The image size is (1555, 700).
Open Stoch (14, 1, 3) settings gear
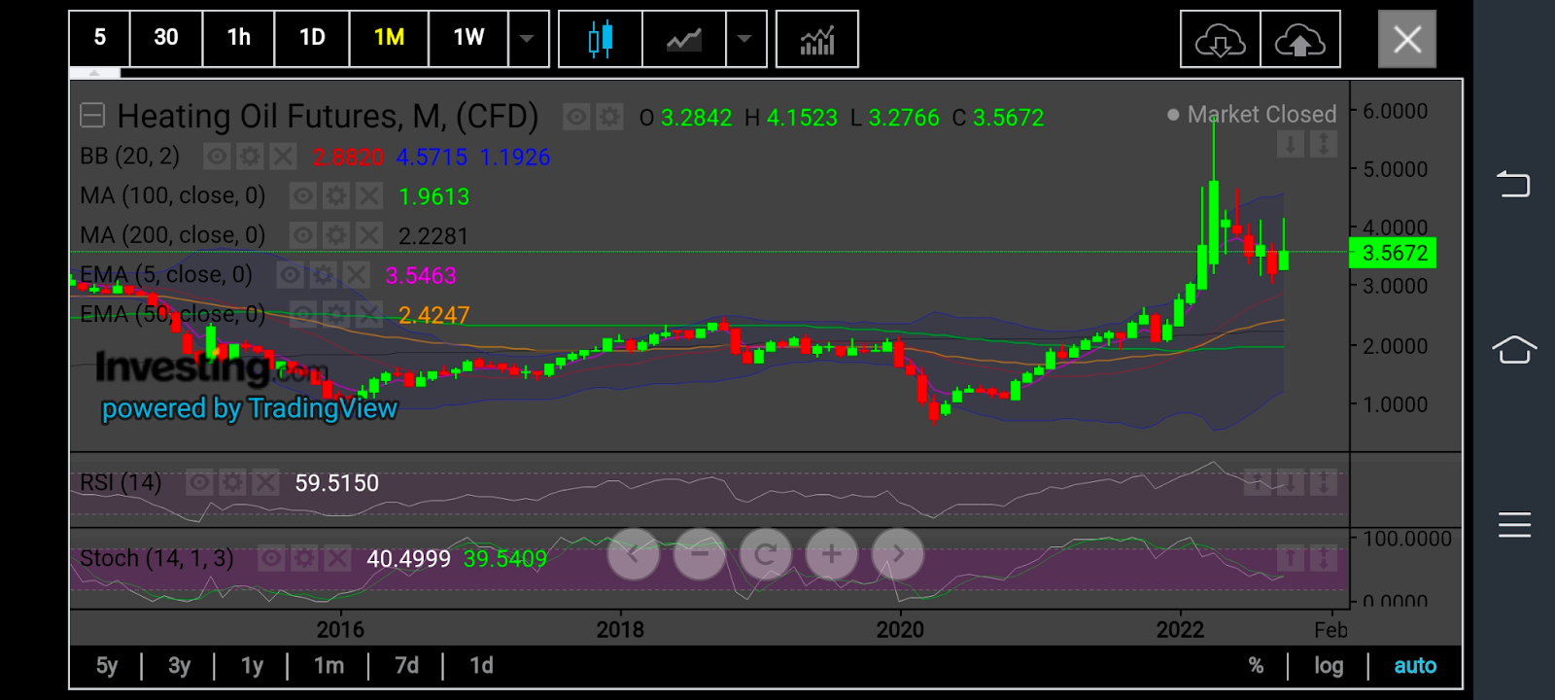pos(304,558)
